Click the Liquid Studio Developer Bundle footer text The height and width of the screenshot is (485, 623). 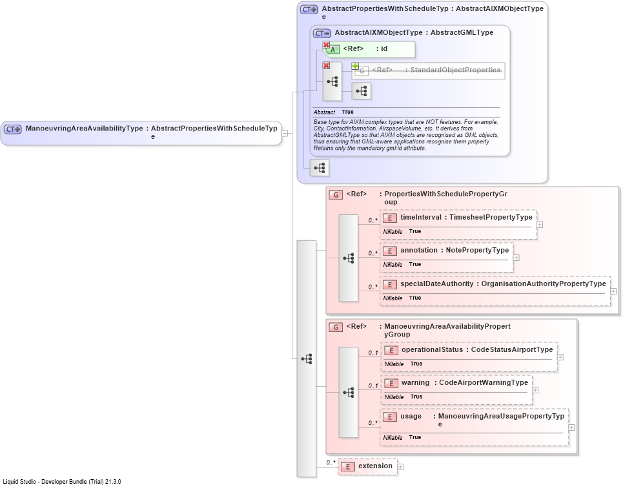[x=61, y=481]
